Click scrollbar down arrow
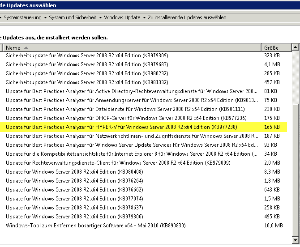The height and width of the screenshot is (247, 300). (295, 240)
